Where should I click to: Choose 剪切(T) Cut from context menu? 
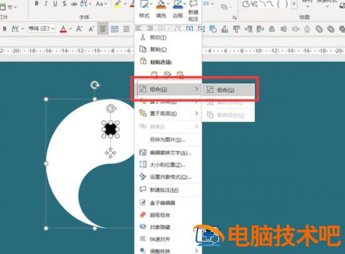(168, 38)
